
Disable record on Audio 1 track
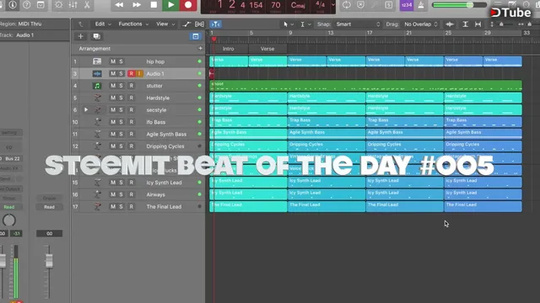click(132, 73)
